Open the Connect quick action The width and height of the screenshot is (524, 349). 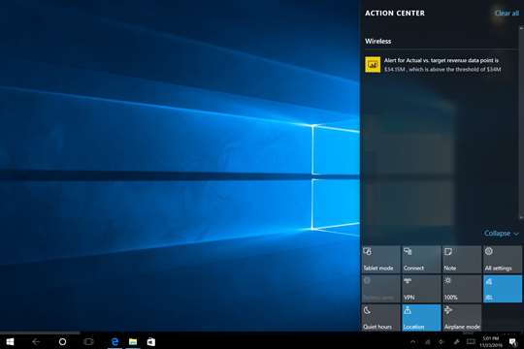pos(421,260)
